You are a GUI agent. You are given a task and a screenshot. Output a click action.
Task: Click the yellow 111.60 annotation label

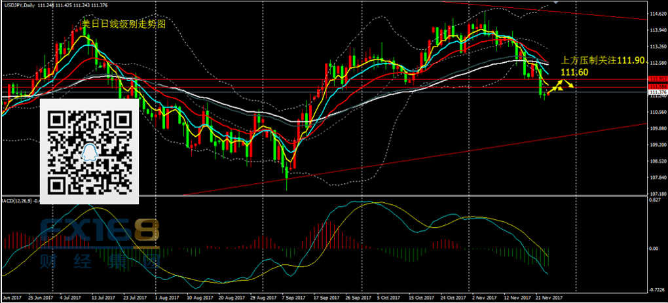(572, 71)
